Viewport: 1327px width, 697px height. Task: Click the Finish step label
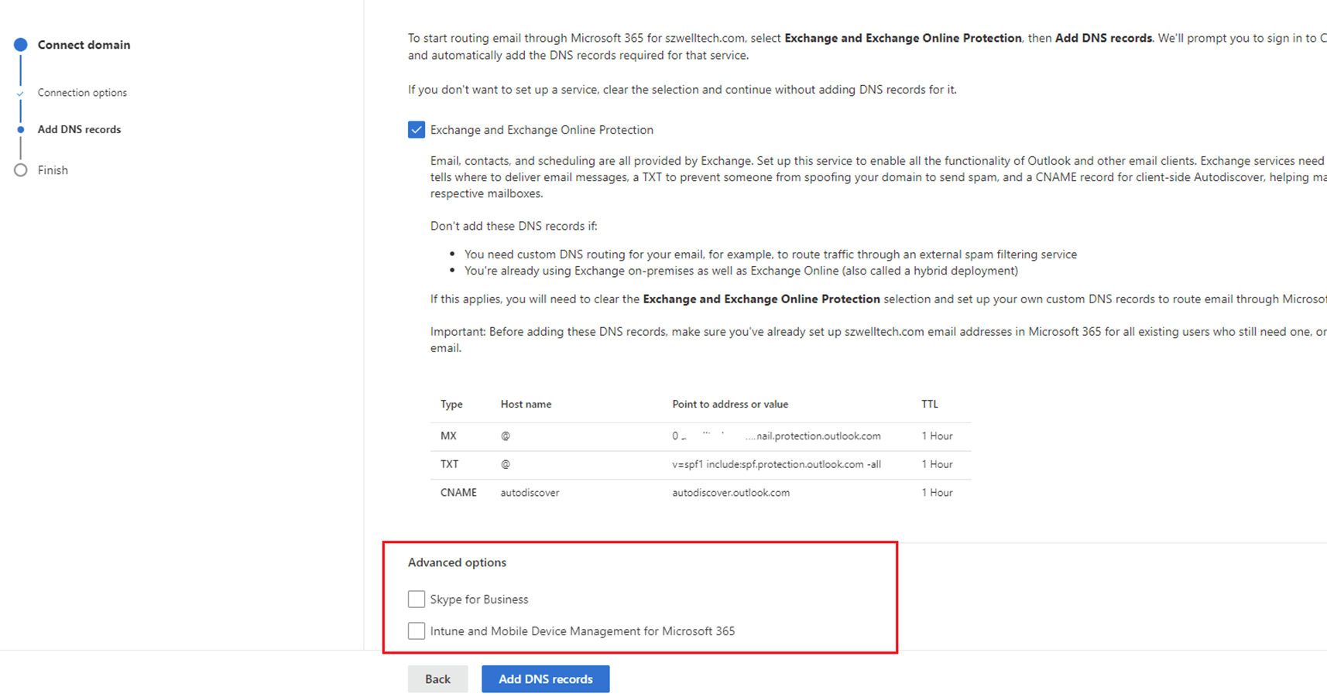tap(53, 169)
